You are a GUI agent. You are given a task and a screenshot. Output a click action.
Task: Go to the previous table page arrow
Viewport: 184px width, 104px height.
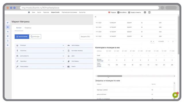[168, 42]
